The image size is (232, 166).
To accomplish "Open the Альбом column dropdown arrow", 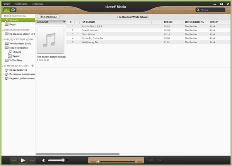I will pos(64,22).
